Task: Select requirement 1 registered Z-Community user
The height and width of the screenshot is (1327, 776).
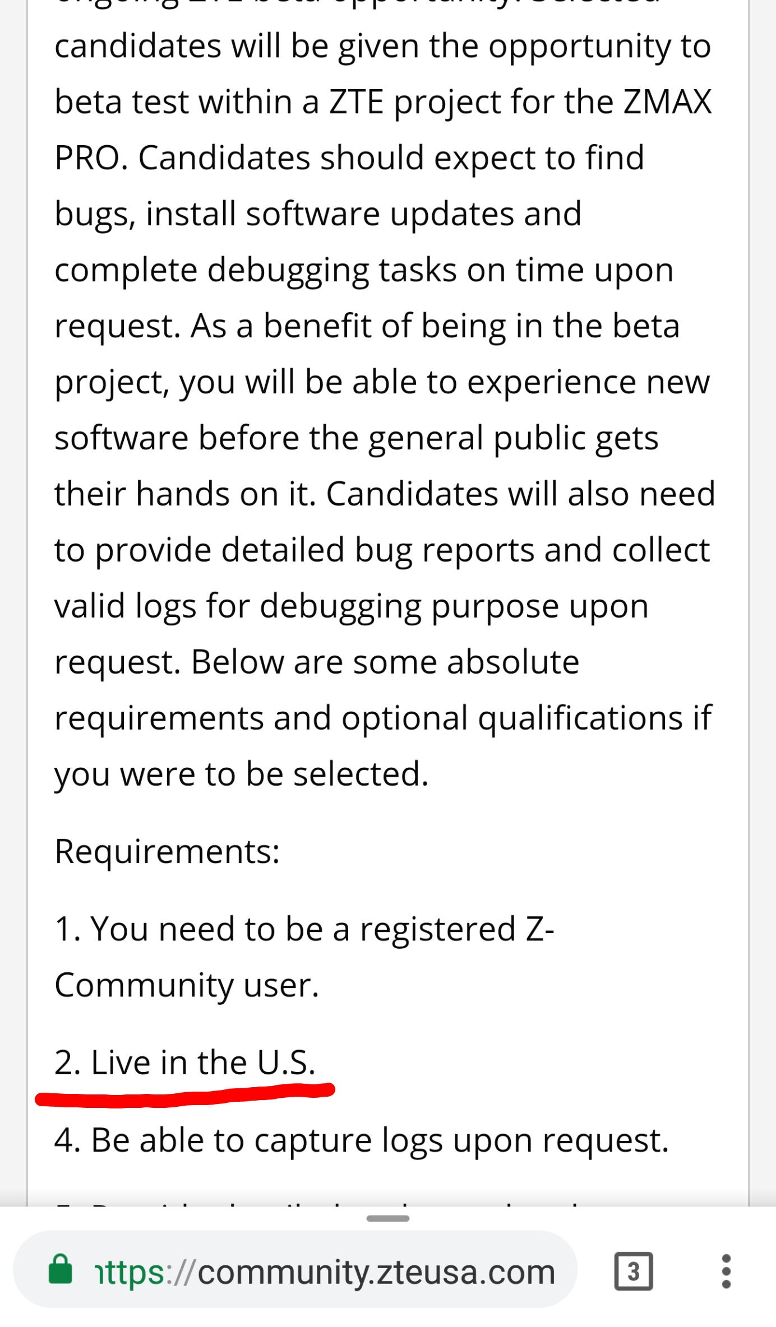Action: click(x=304, y=957)
